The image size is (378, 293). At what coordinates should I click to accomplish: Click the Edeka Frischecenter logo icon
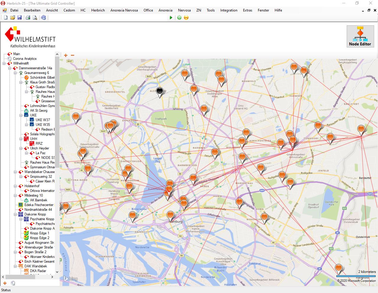click(x=21, y=205)
